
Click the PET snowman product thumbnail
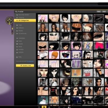pyautogui.click(x=43, y=100)
